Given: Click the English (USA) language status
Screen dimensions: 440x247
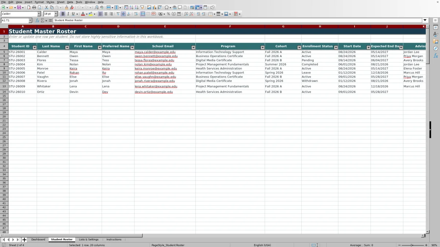Looking at the screenshot, I should pyautogui.click(x=263, y=245).
